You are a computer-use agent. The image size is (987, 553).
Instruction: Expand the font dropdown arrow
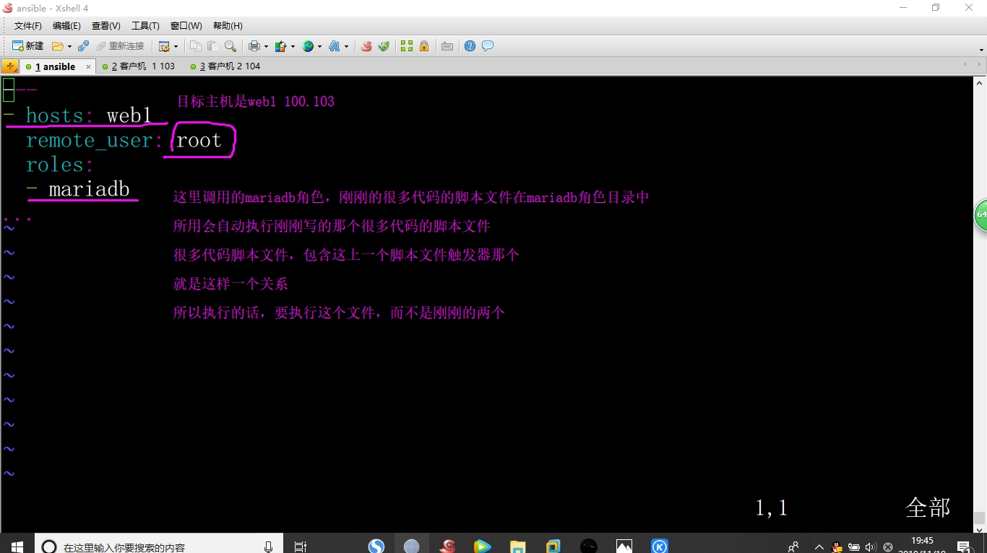(346, 46)
